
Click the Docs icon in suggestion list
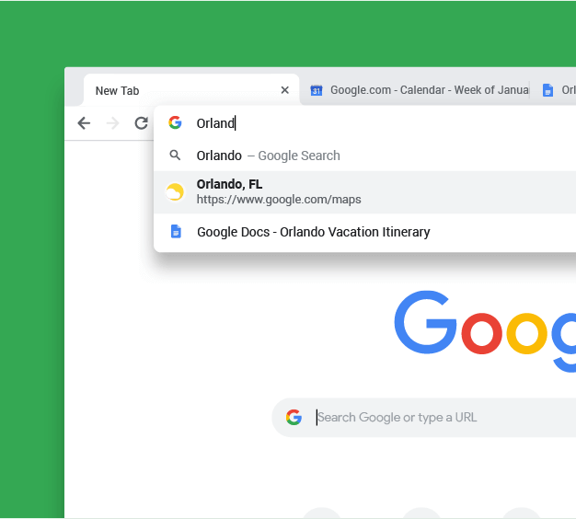coord(176,231)
